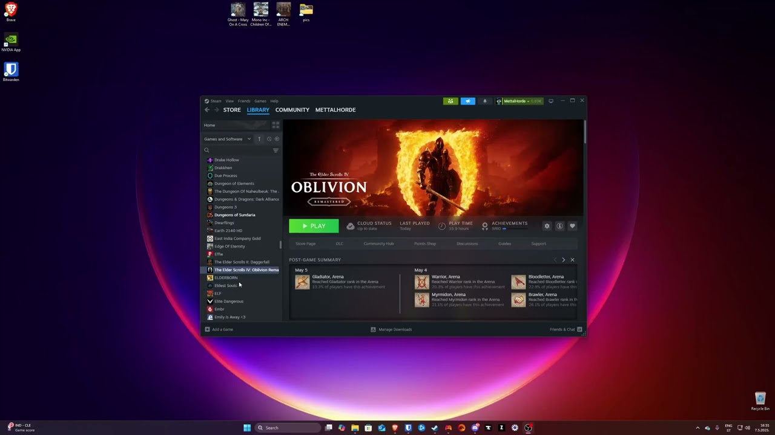Screen dimensions: 775x435
Task: Click the Gladiator, Arena achievement icon
Action: tap(302, 282)
